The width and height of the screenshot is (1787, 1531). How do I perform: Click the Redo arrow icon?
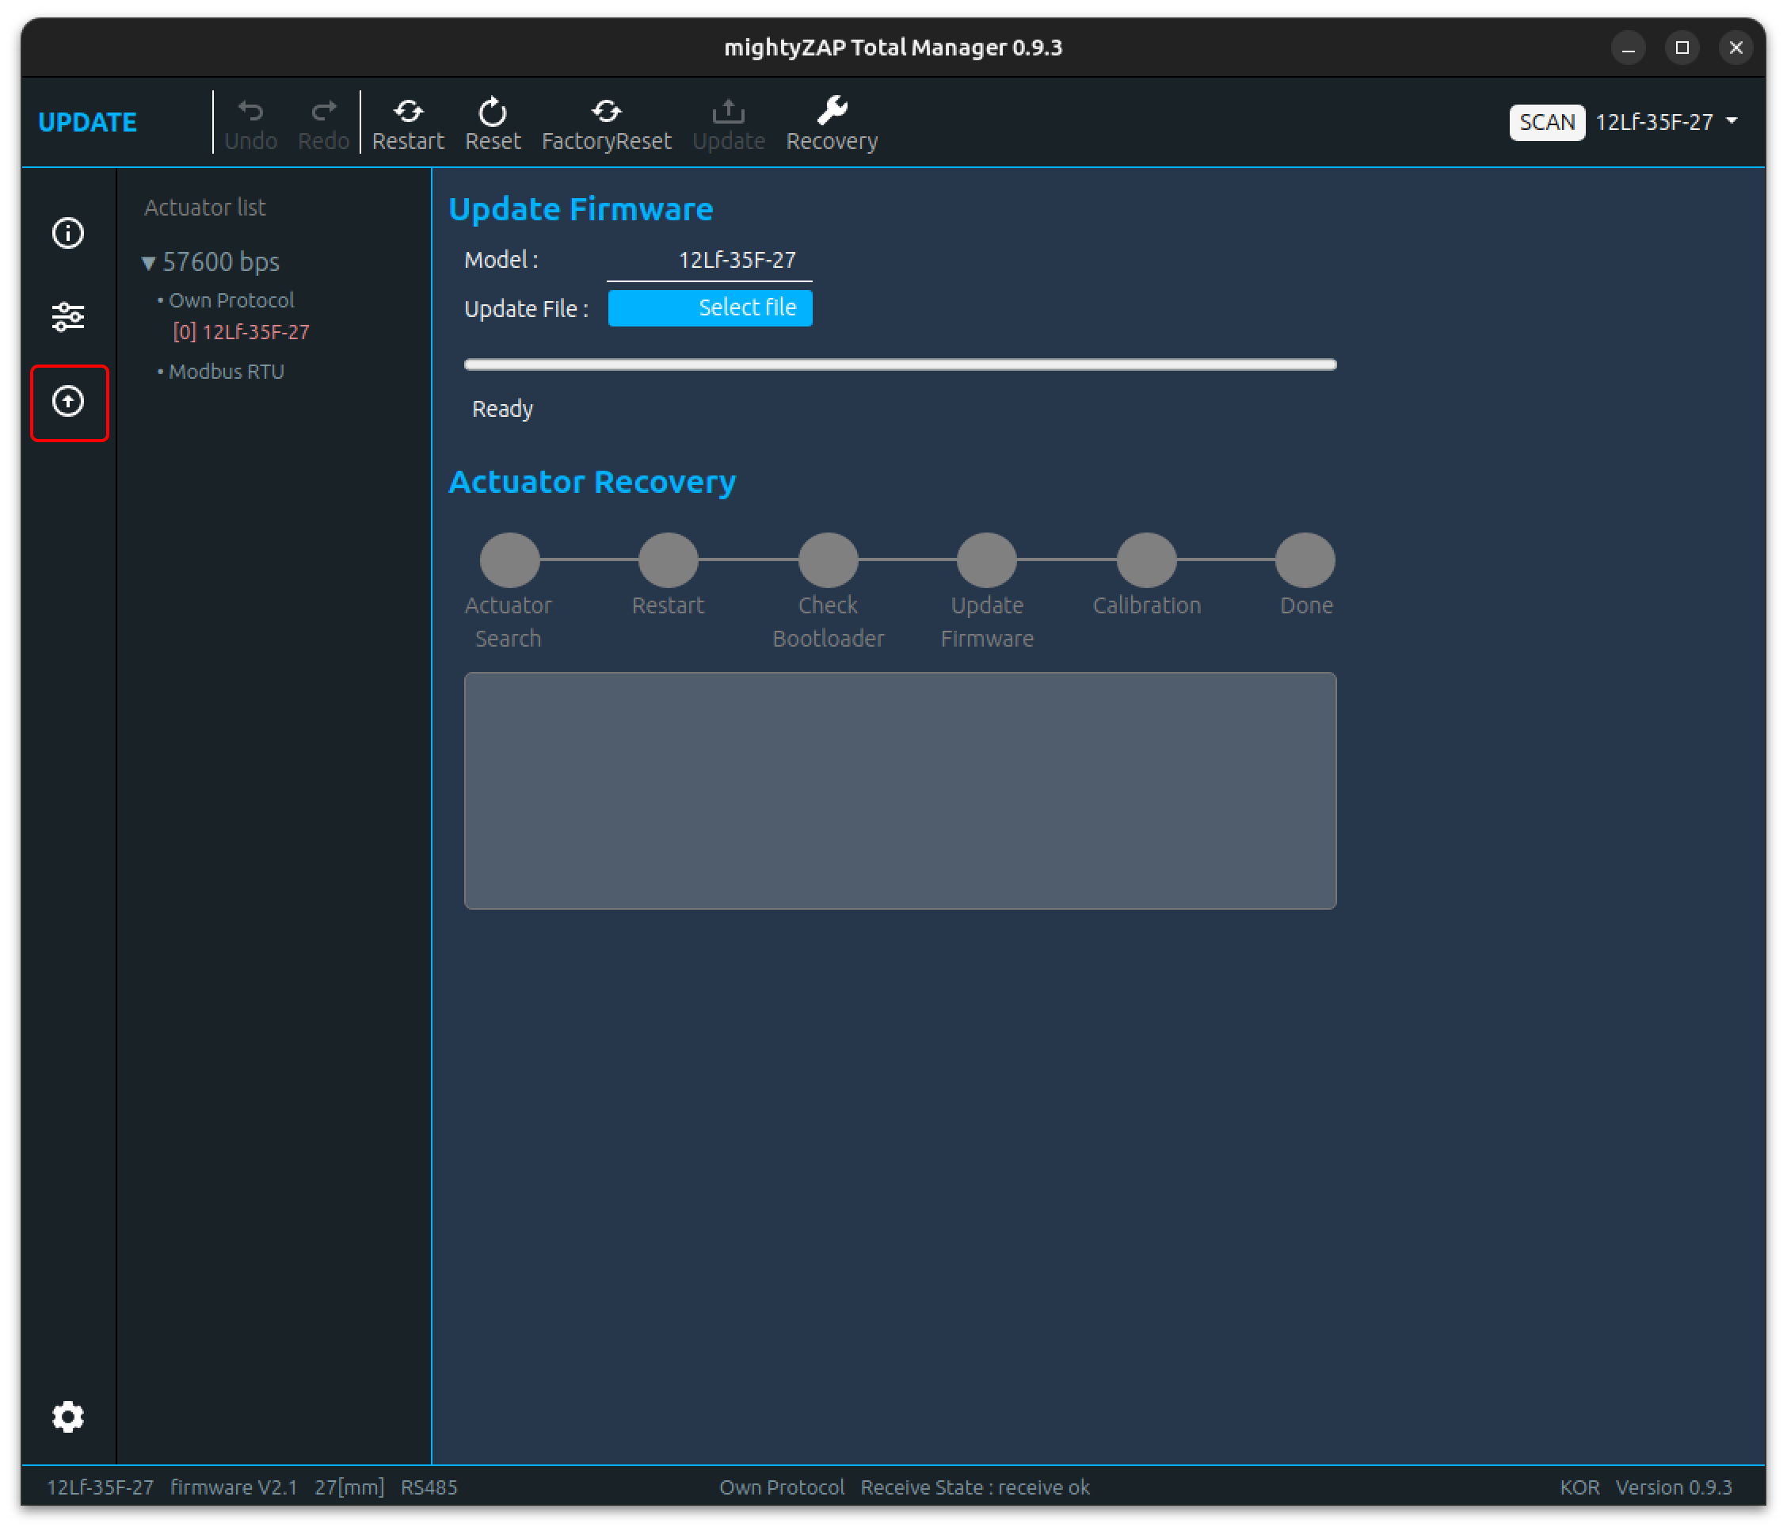[323, 111]
